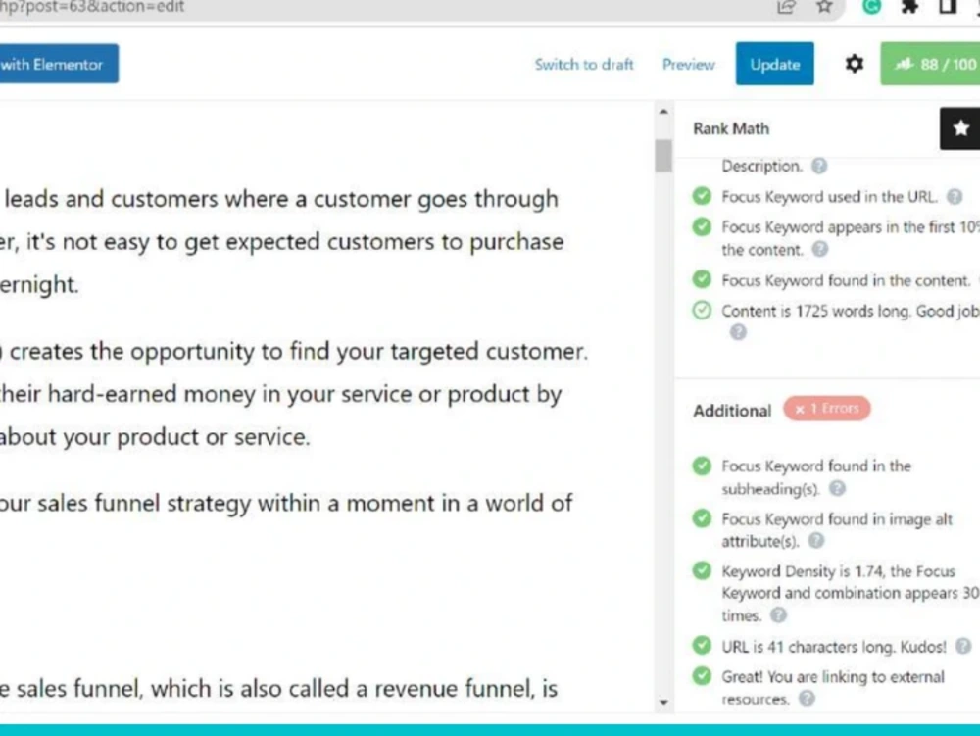The width and height of the screenshot is (980, 736).
Task: Click text 'about your product or service.'
Action: (155, 437)
